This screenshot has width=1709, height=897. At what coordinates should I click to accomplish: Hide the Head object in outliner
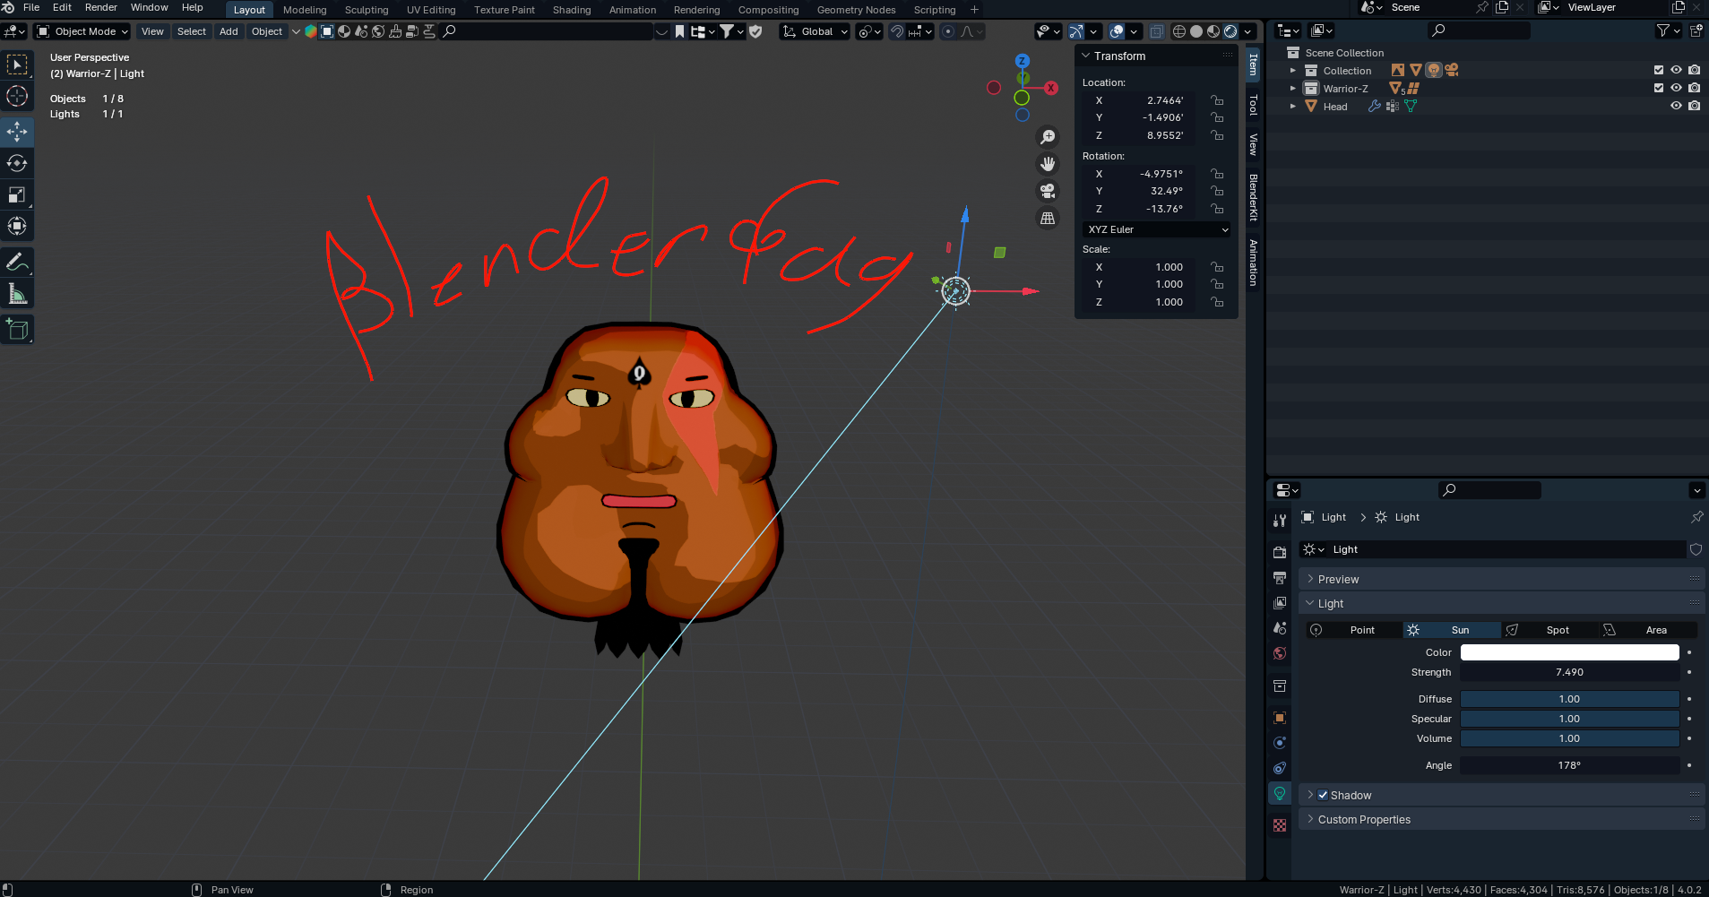pos(1676,106)
